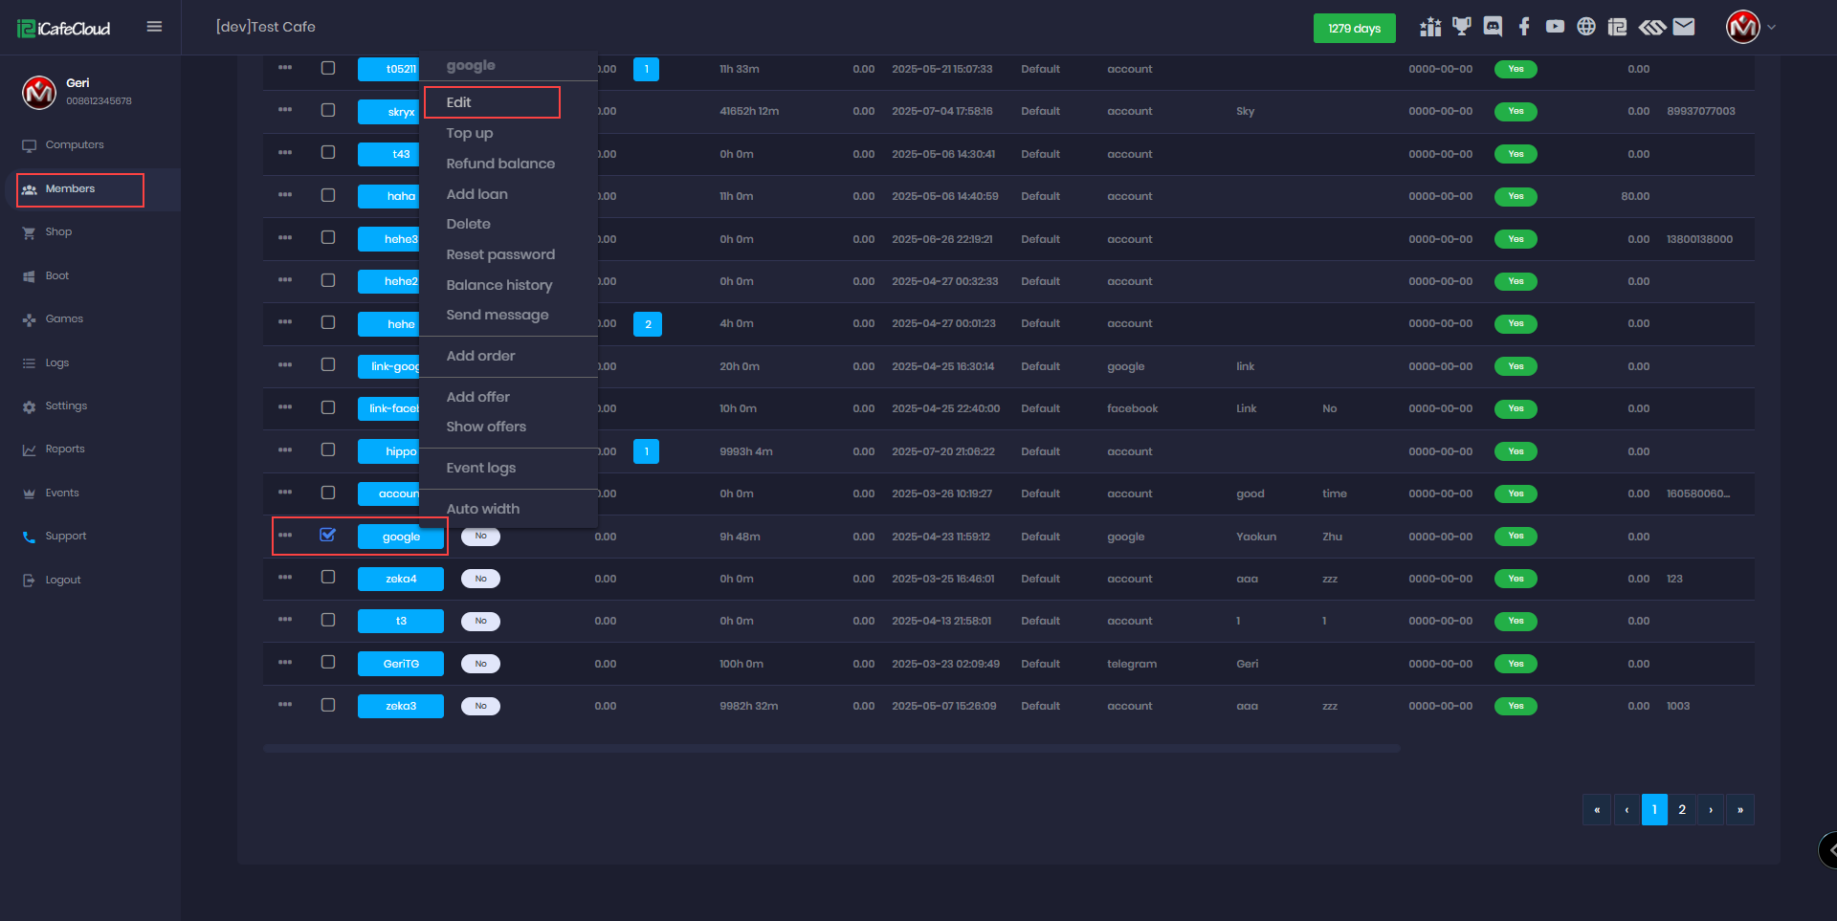This screenshot has height=921, width=1837.
Task: Open the row actions dots for t3
Action: click(285, 620)
